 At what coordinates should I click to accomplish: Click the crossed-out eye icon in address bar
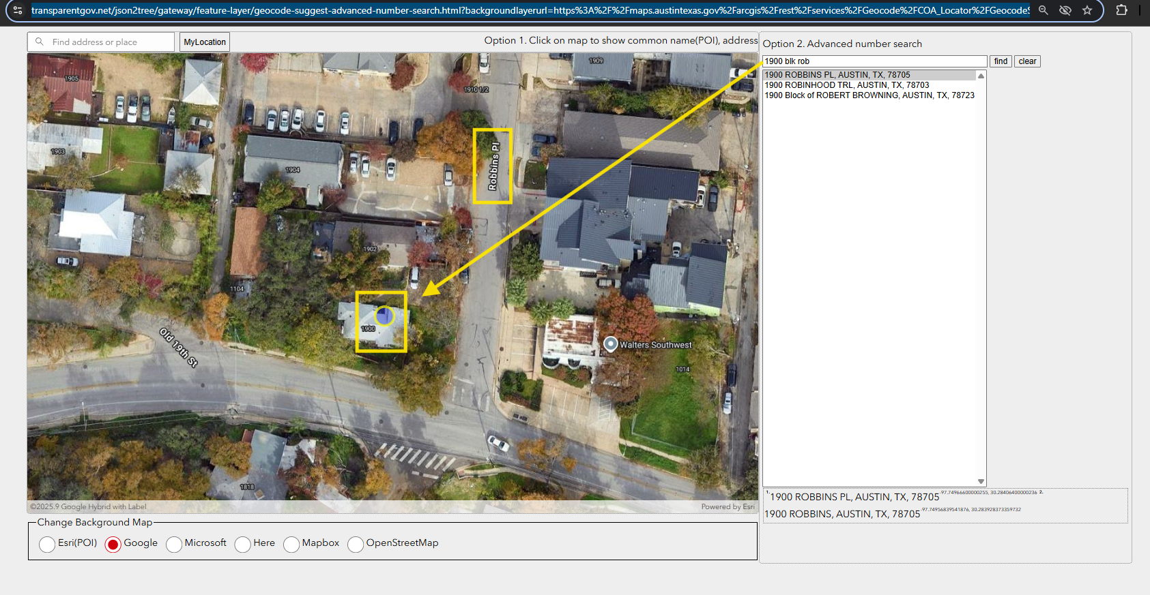[x=1065, y=10]
